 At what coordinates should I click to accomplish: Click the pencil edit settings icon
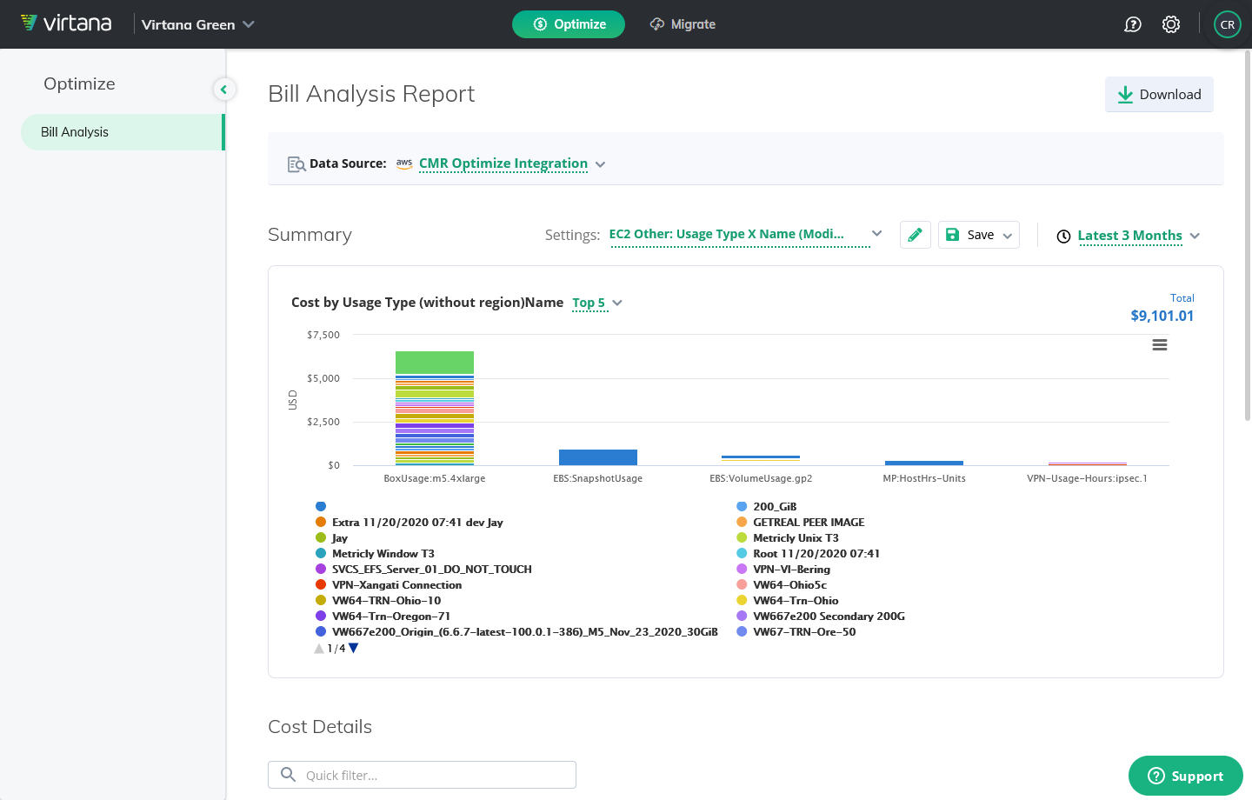915,235
